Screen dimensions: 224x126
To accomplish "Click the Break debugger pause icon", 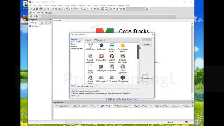I will pyautogui.click(x=95, y=9).
